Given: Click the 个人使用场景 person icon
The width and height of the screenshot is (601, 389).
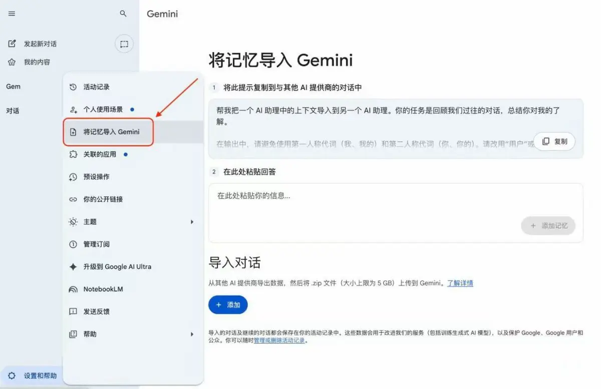Looking at the screenshot, I should click(73, 110).
